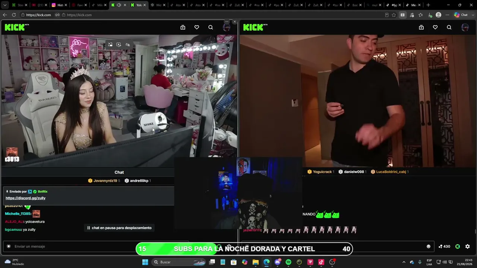Click the right stream video player
The width and height of the screenshot is (477, 268).
(358, 100)
